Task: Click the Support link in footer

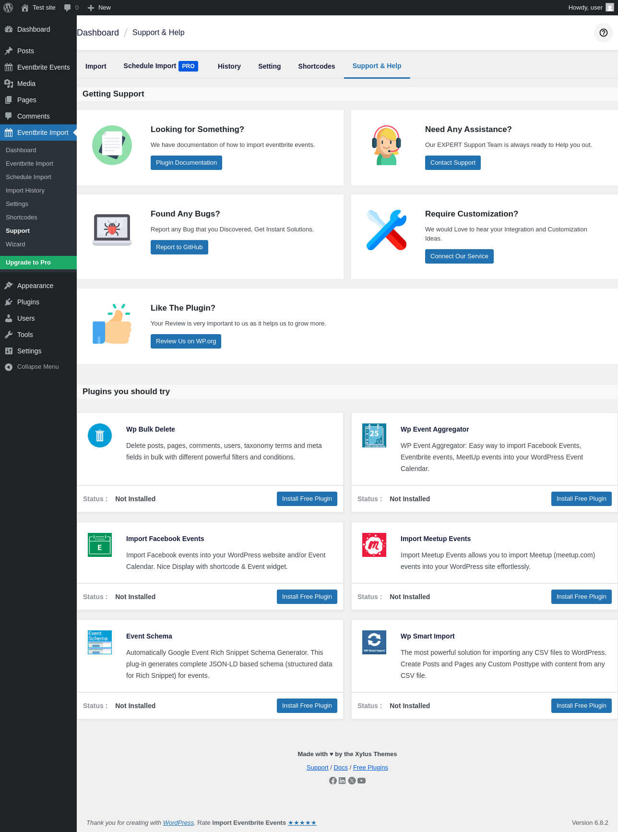Action: pyautogui.click(x=318, y=768)
